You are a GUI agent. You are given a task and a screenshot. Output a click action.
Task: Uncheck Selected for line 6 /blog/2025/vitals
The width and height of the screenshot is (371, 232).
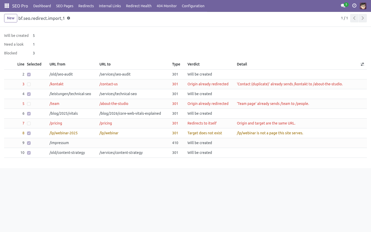click(29, 114)
